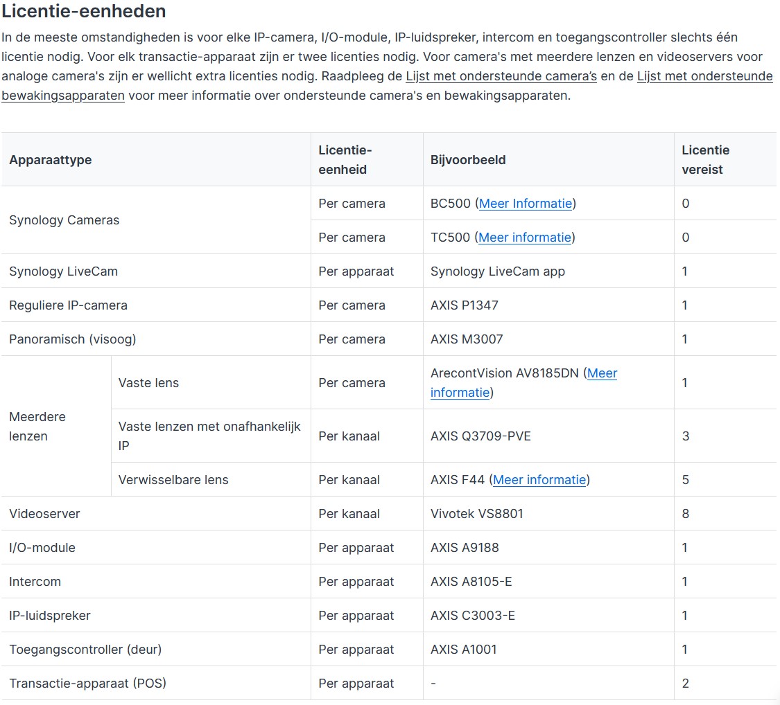Click 'Per apparaat' in Toegangscontroller row

point(356,650)
